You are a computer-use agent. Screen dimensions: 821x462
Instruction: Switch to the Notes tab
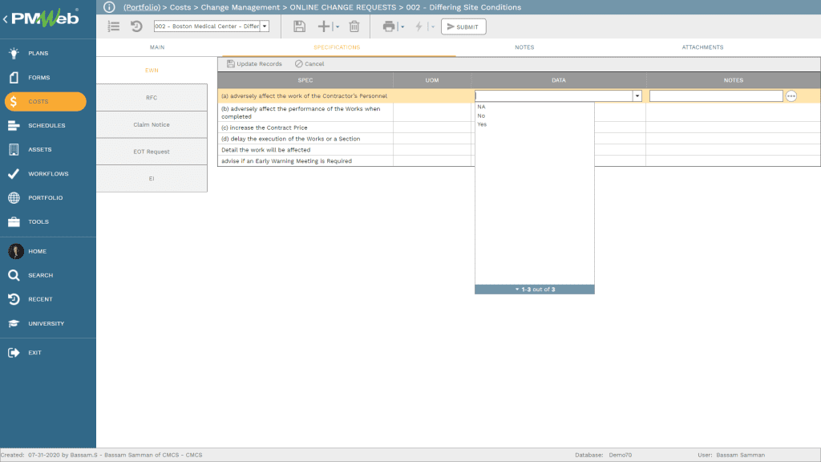click(x=524, y=47)
